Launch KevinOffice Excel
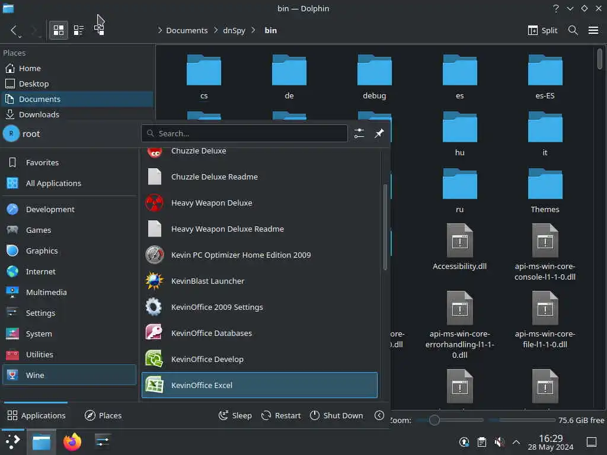Image resolution: width=607 pixels, height=455 pixels. (x=260, y=385)
